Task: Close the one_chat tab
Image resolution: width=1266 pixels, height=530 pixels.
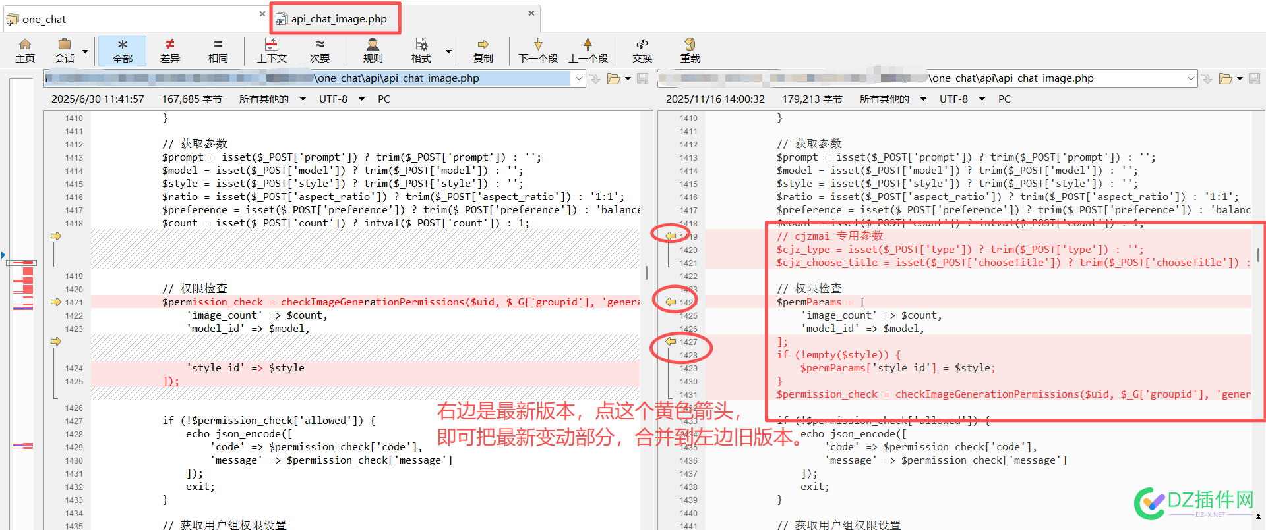Action: pos(262,13)
